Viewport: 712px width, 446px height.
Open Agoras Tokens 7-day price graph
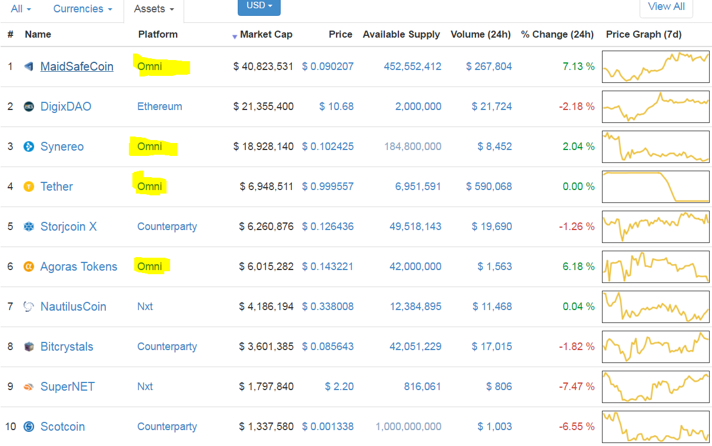pos(656,267)
